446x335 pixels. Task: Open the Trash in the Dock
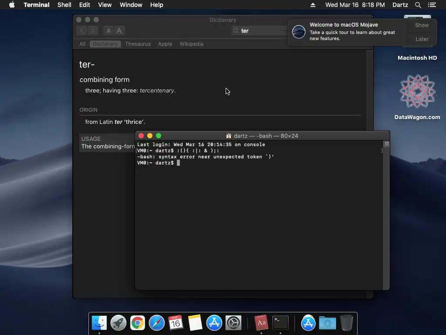[346, 323]
